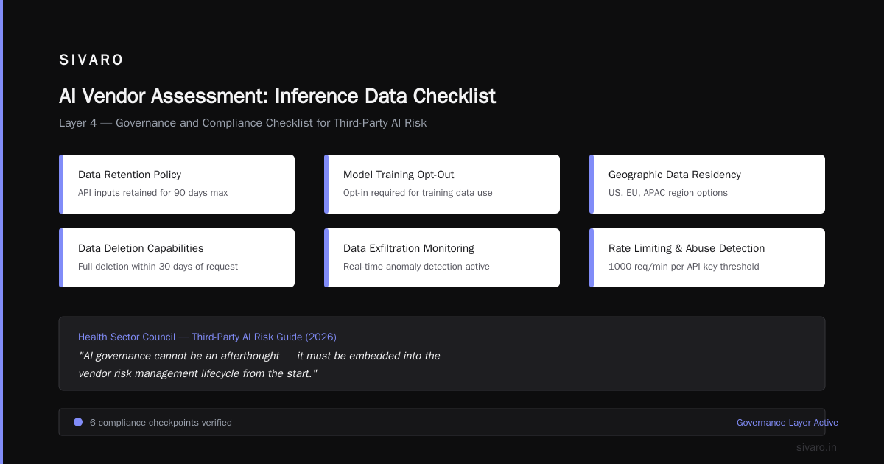Click the purple status dot indicator
Image resolution: width=884 pixels, height=464 pixels.
78,422
